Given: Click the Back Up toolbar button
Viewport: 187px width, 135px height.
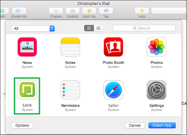Looking at the screenshot, I should click(89, 11).
